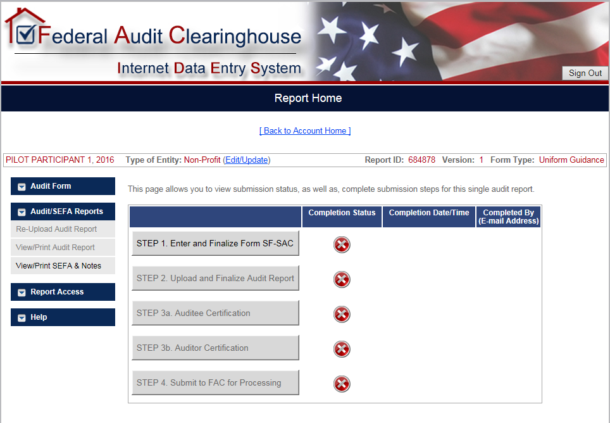Viewport: 610px width, 423px height.
Task: Click the Completion Date/Time column header
Action: (x=429, y=217)
